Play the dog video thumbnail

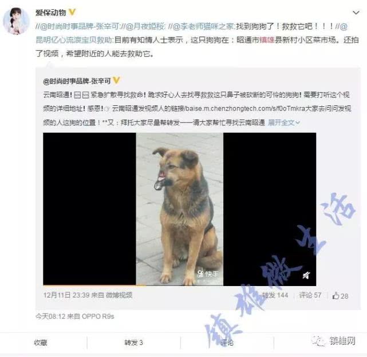coord(180,209)
